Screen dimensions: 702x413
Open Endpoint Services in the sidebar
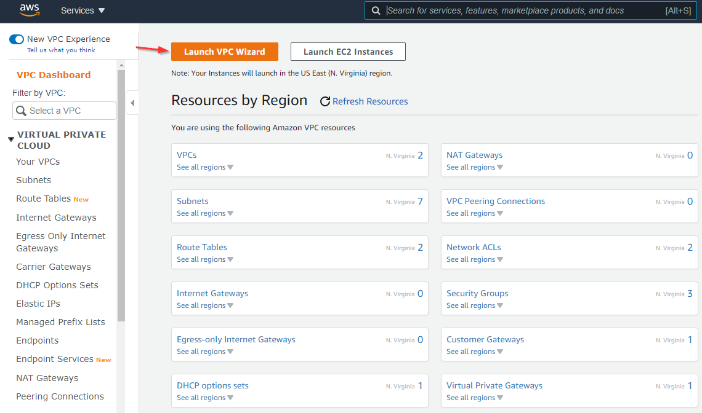coord(55,359)
